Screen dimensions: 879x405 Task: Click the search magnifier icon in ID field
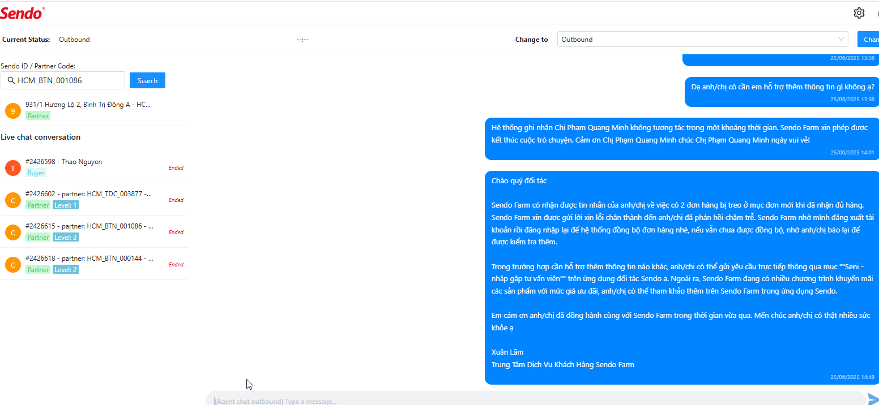(x=11, y=80)
